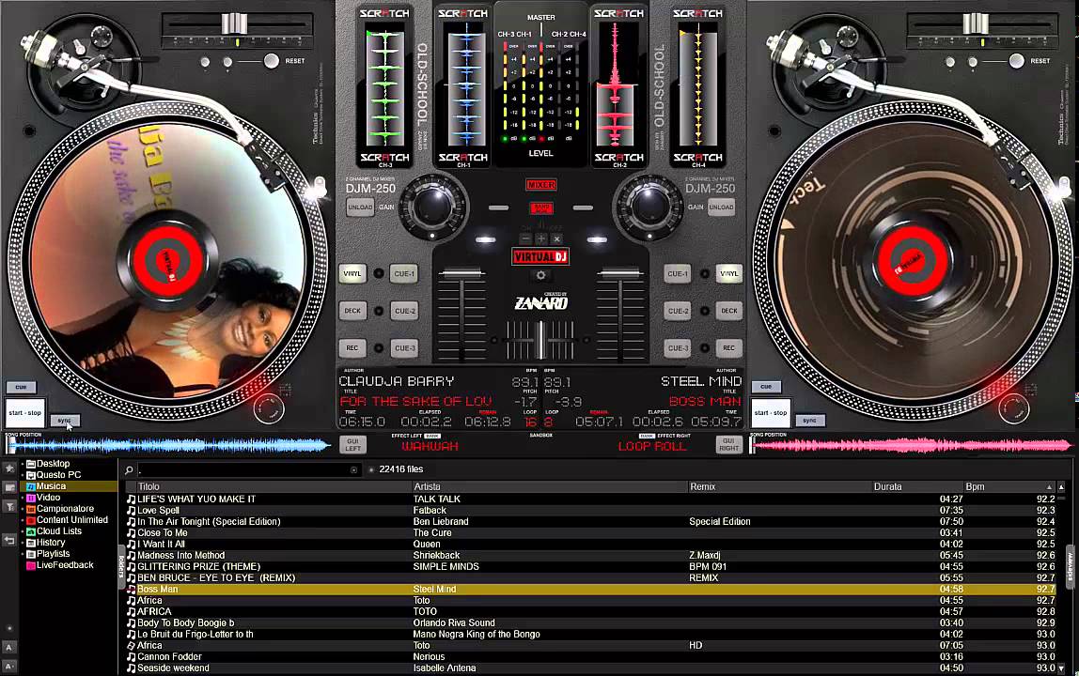Viewport: 1079px width, 676px height.
Task: Open favorites star icon in browser sidebar
Action: tap(9, 469)
